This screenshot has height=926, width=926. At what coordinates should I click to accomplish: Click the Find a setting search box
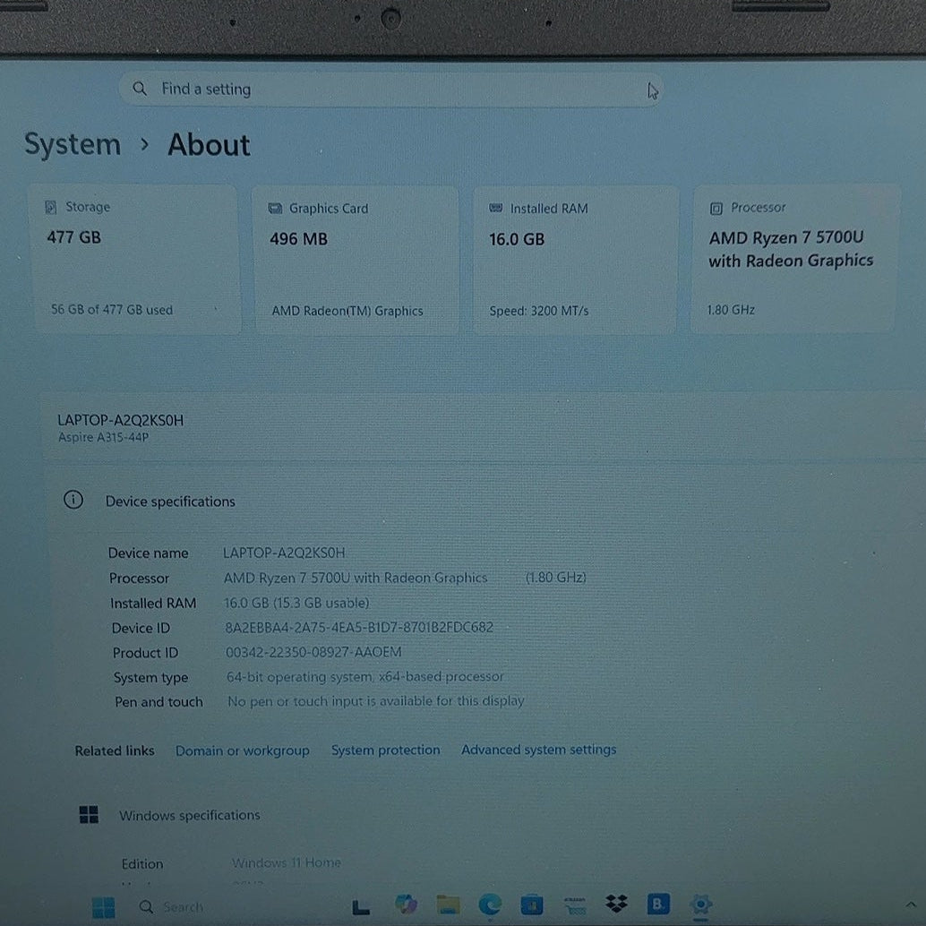click(390, 90)
